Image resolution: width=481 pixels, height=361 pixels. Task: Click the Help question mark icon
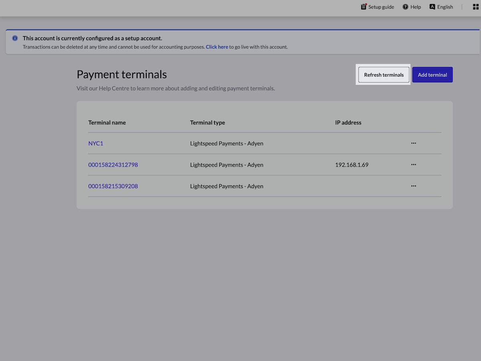(x=406, y=7)
